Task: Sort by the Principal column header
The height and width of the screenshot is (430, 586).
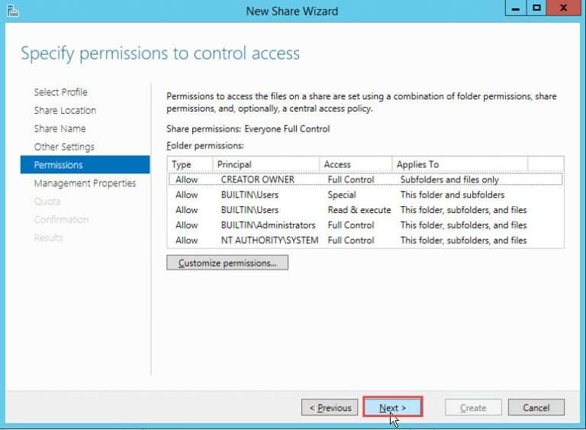Action: coord(265,164)
